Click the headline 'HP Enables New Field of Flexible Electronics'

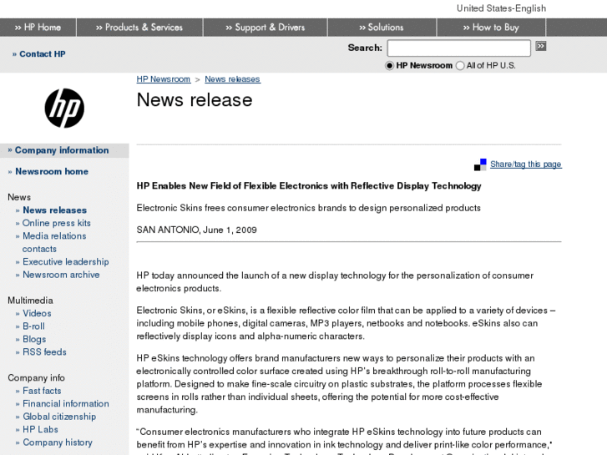[309, 186]
